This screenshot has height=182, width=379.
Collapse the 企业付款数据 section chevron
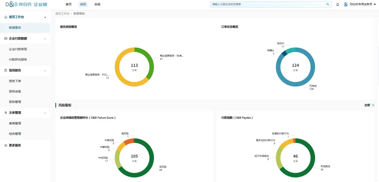[x=45, y=38]
